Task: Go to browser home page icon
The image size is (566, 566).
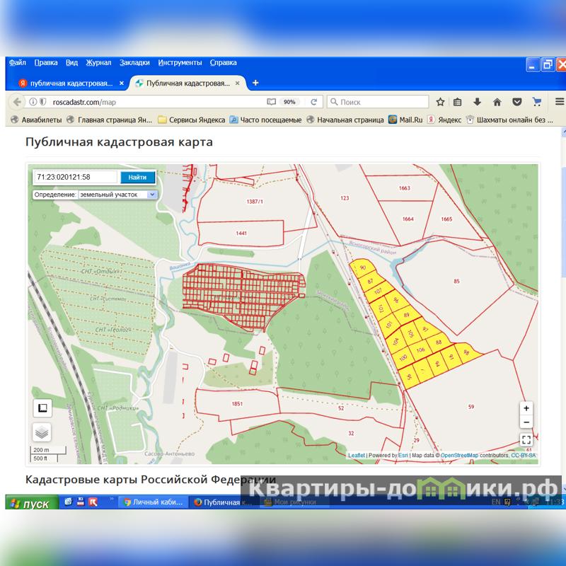Action: [x=497, y=102]
